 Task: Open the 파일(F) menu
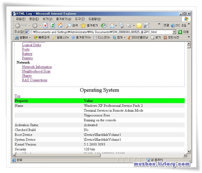click(x=21, y=19)
